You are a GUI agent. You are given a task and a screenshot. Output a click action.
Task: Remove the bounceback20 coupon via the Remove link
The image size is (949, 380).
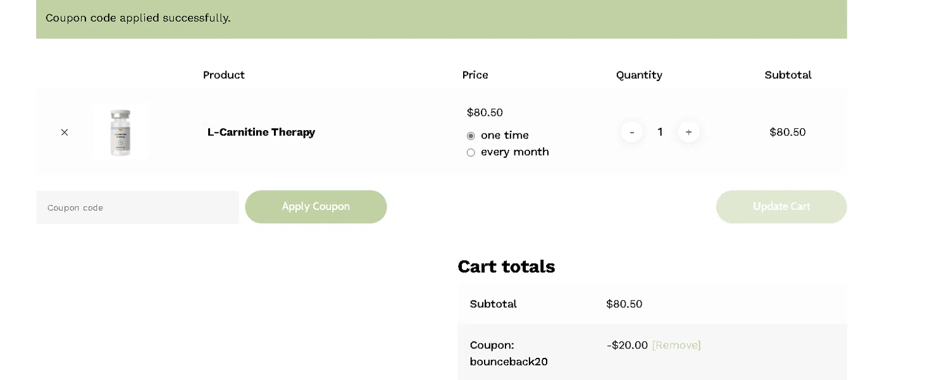[x=676, y=345]
